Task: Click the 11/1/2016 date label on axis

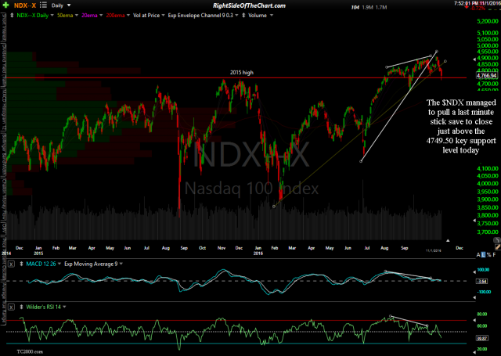Action: 433,251
